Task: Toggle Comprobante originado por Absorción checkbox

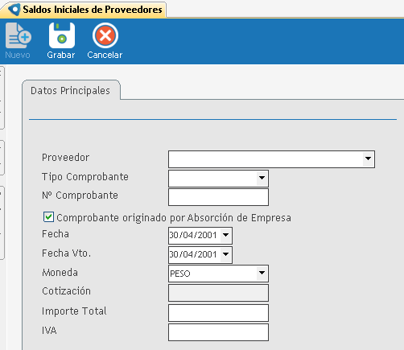Action: pos(48,217)
